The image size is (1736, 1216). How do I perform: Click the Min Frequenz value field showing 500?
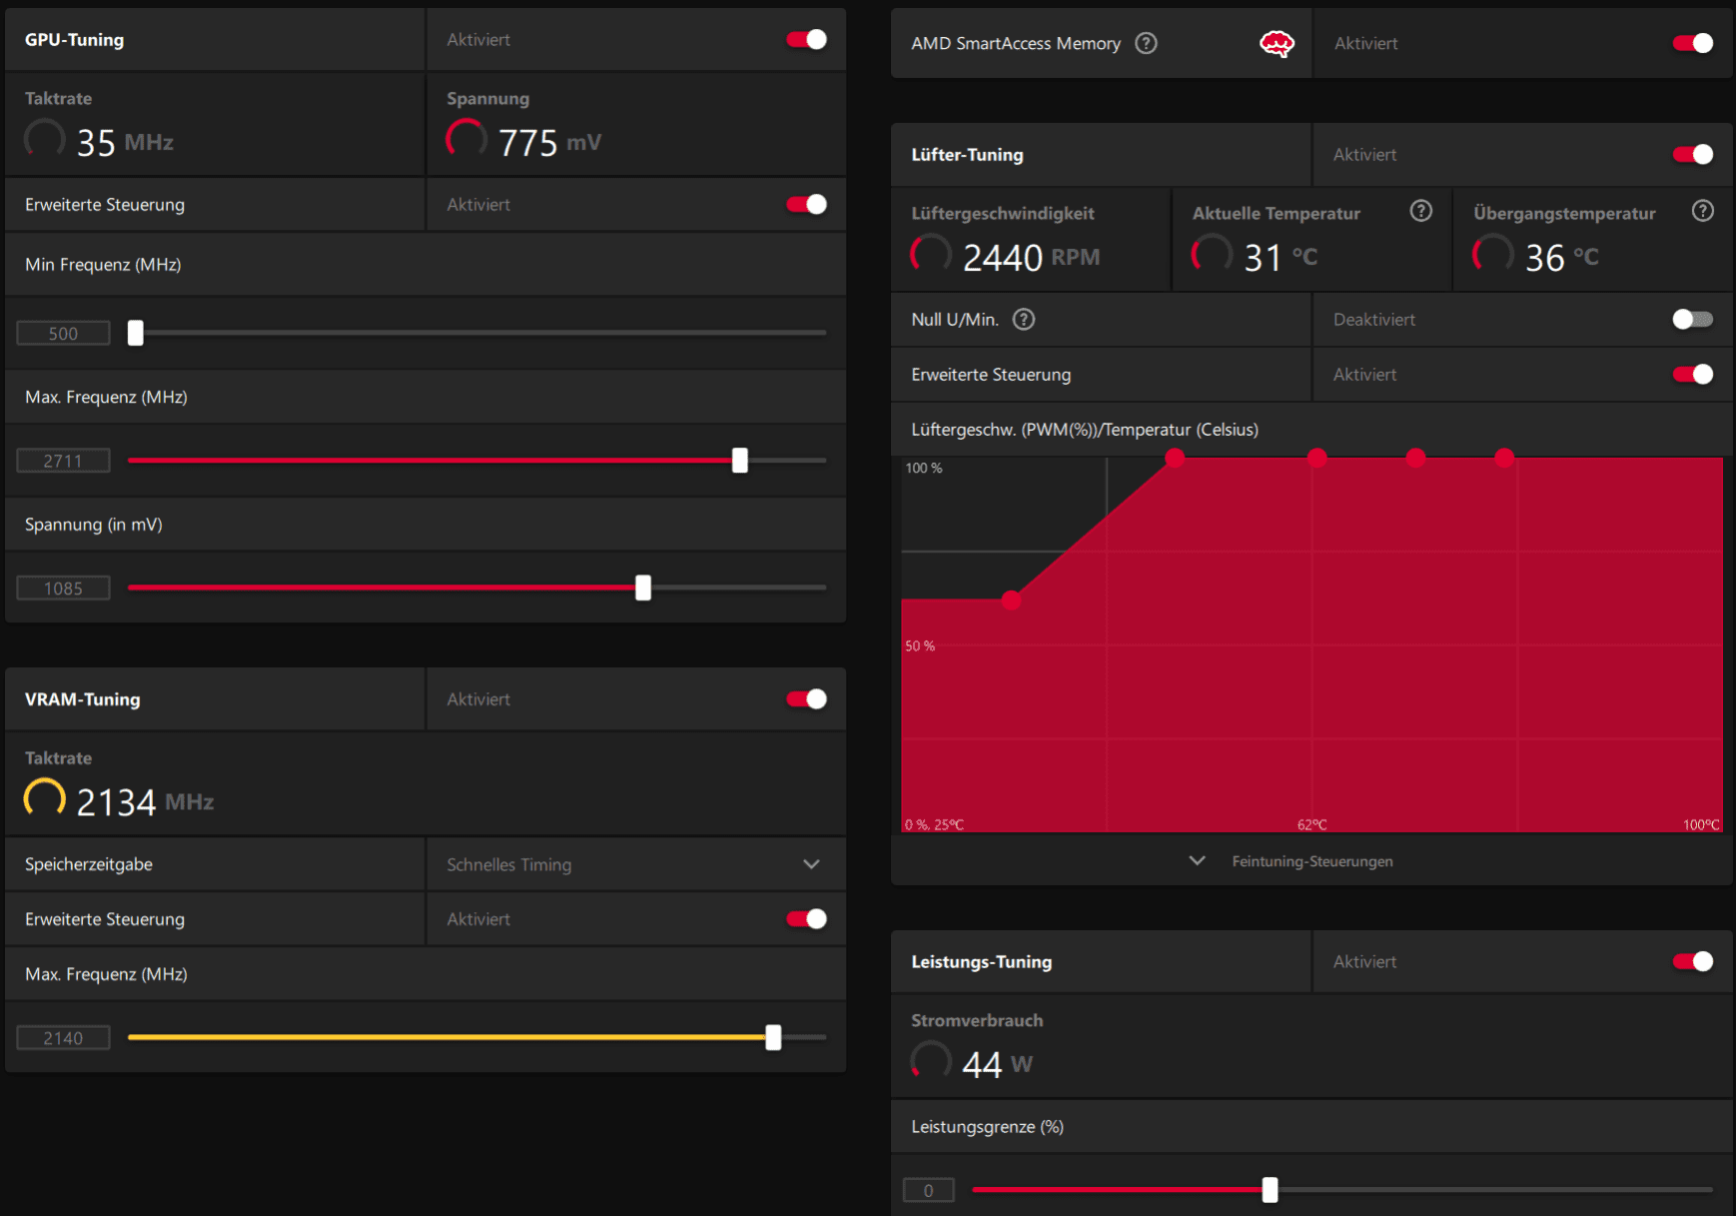63,333
